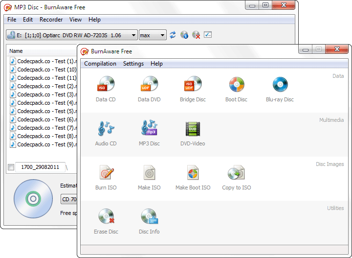Click the disc graphic in MP3 Disc window
Screen dimensions: 352x258
(x=33, y=199)
